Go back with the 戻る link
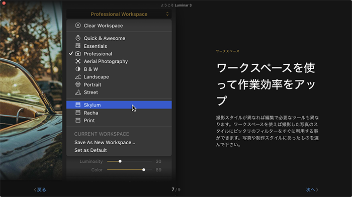The image size is (352, 197). tap(40, 190)
